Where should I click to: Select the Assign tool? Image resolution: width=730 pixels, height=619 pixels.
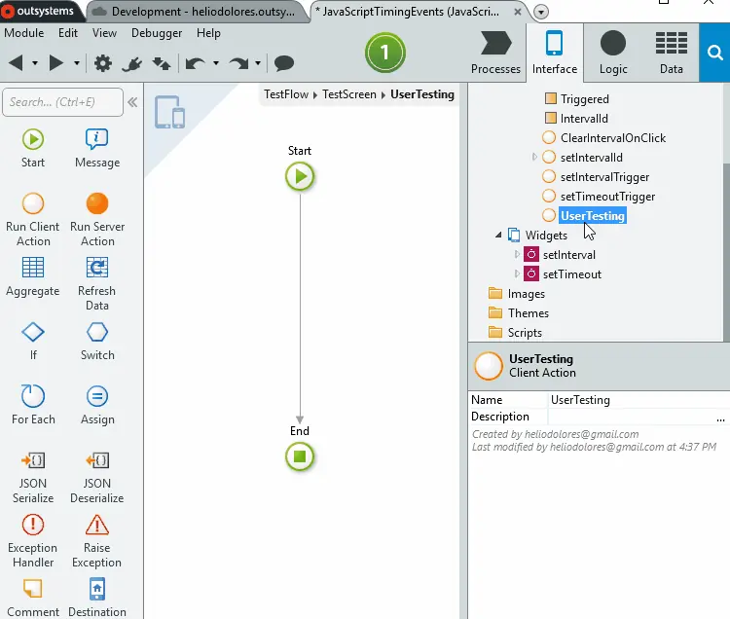coord(97,406)
